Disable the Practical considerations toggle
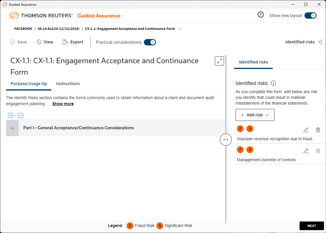This screenshot has height=233, width=326. click(x=150, y=42)
